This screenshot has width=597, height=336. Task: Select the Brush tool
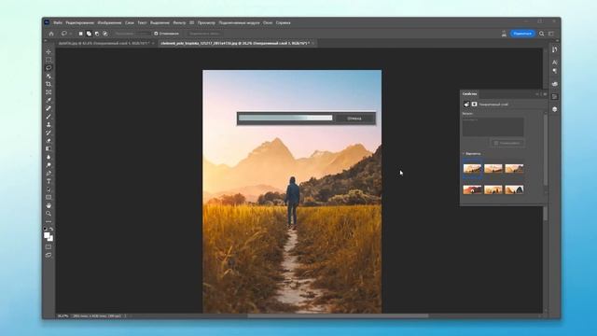[x=49, y=116]
